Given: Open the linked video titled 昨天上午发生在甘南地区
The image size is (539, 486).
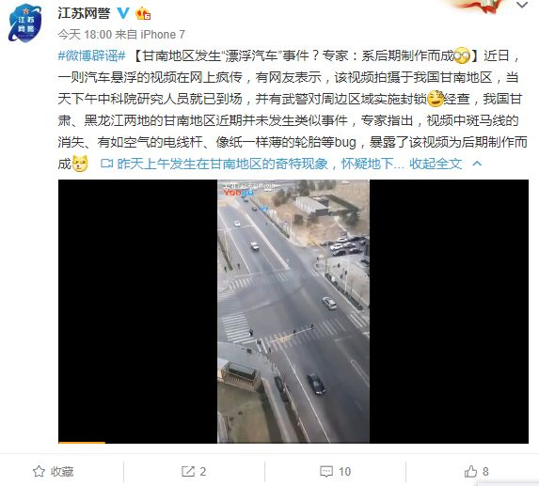Looking at the screenshot, I should click(252, 164).
